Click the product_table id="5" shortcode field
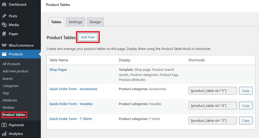Screen dimensions: 259x138 tap(212, 91)
